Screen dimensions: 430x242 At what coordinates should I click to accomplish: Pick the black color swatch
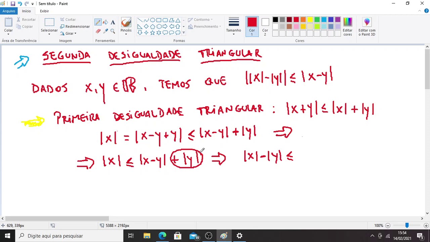pyautogui.click(x=275, y=20)
